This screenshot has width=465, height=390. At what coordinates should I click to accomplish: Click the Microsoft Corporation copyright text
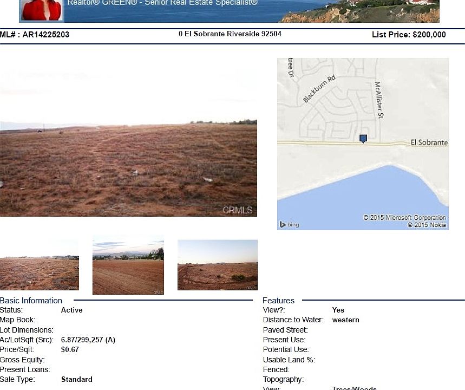point(405,218)
